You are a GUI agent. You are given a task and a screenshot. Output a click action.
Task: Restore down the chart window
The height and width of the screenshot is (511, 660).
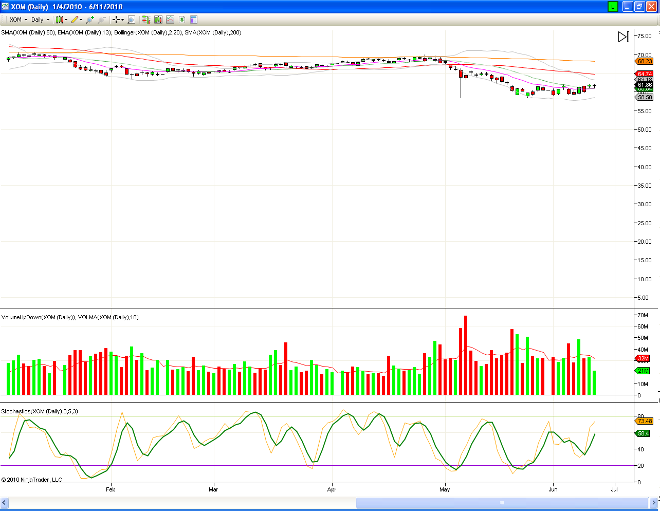pyautogui.click(x=639, y=7)
